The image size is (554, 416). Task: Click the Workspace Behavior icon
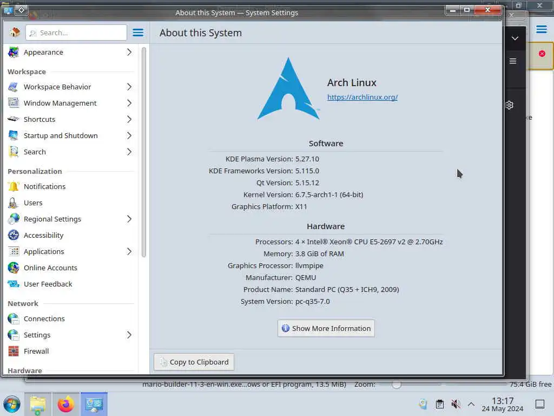coord(14,87)
